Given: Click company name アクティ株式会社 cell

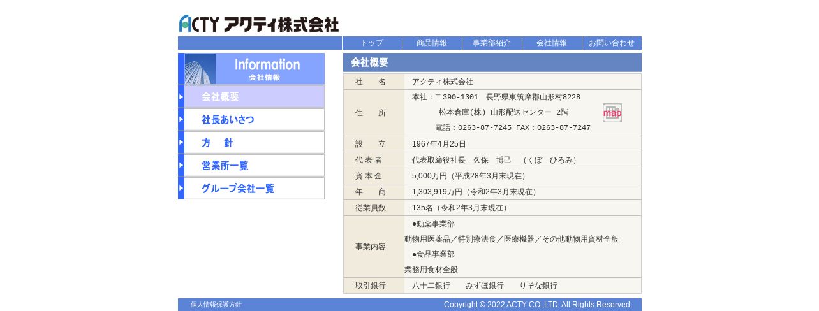Looking at the screenshot, I should (443, 82).
